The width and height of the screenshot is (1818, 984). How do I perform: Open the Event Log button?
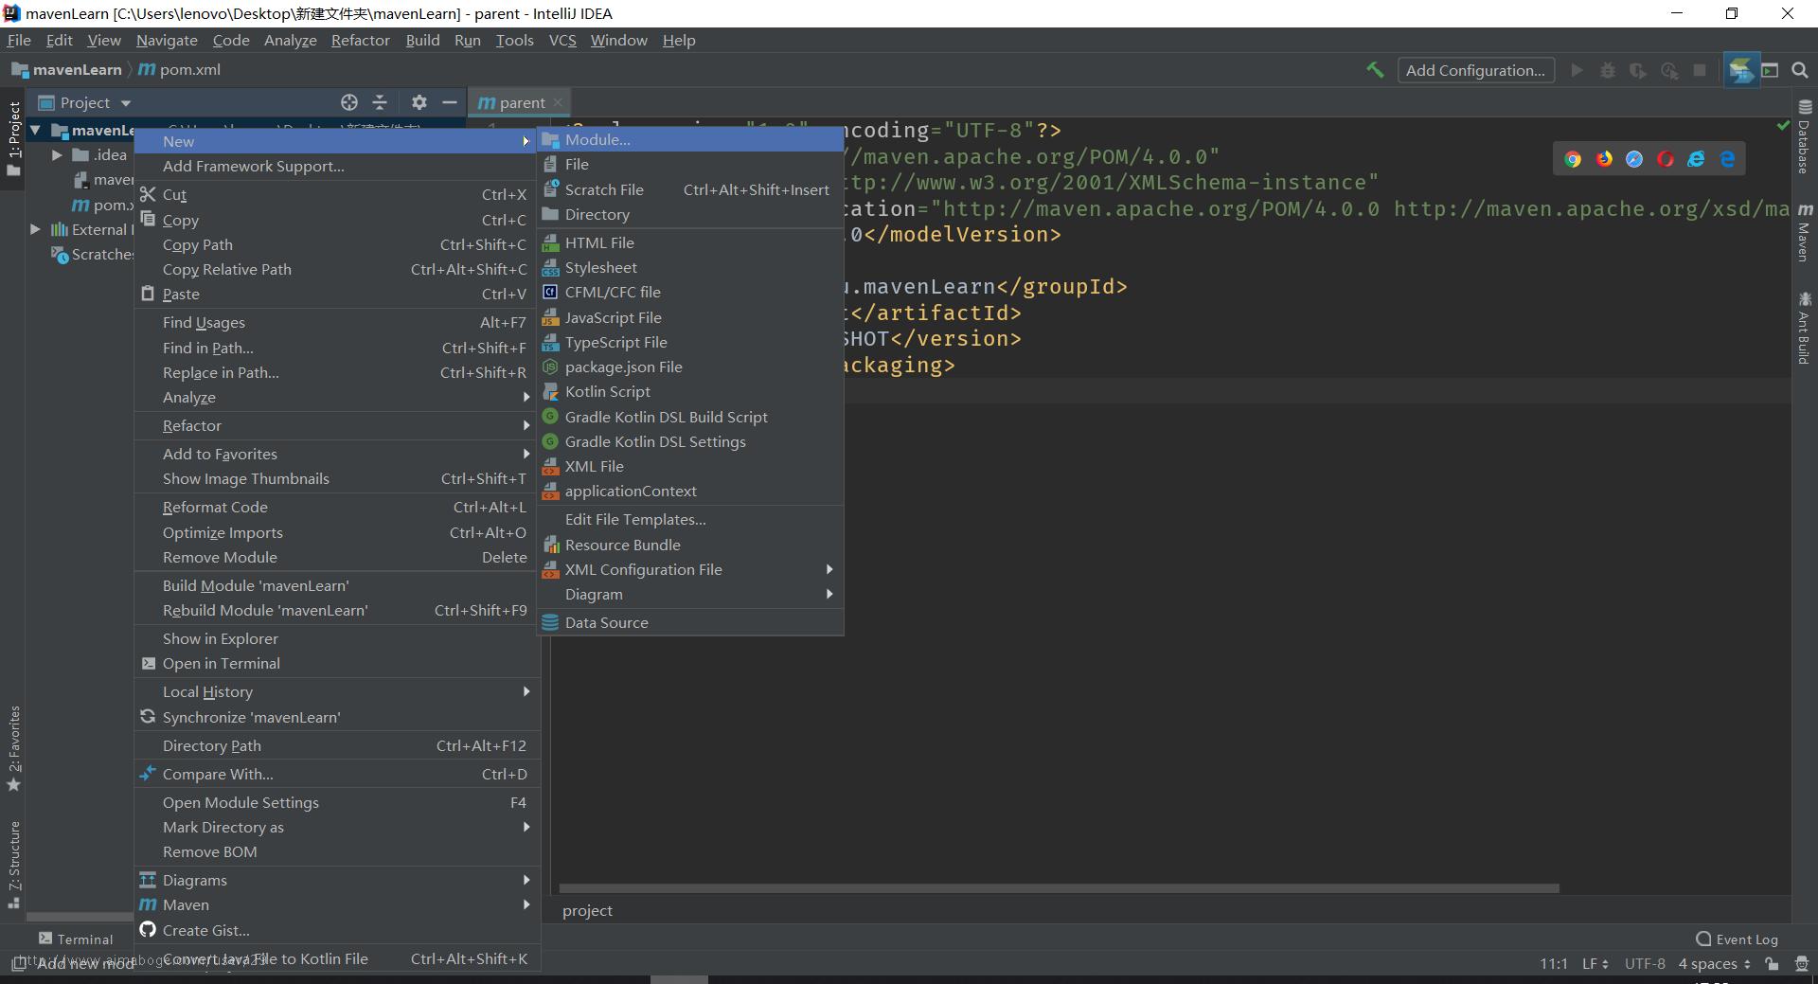[x=1738, y=939]
